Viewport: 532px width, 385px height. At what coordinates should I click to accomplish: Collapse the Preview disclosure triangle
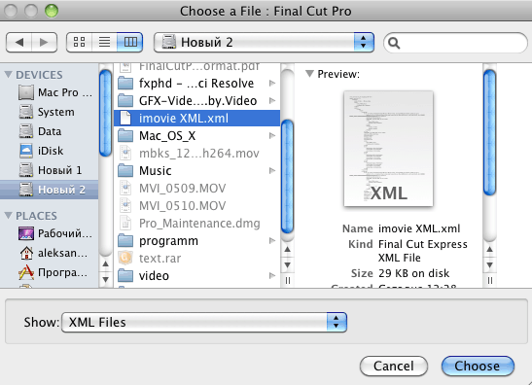pyautogui.click(x=309, y=74)
